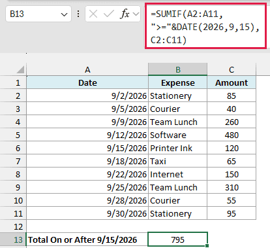Click the Stationery cell in row 2
The height and width of the screenshot is (248, 270).
[x=178, y=96]
